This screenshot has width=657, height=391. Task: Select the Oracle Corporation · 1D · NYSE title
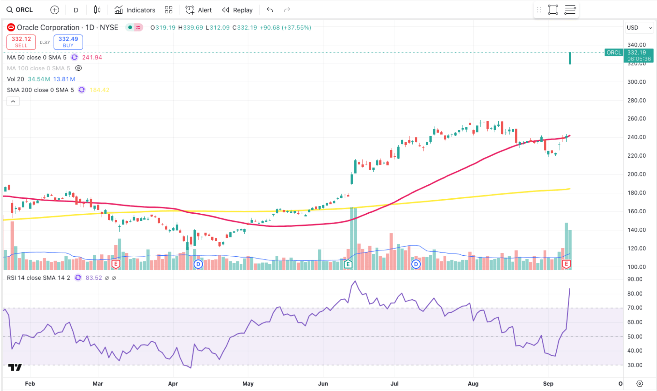tap(68, 27)
